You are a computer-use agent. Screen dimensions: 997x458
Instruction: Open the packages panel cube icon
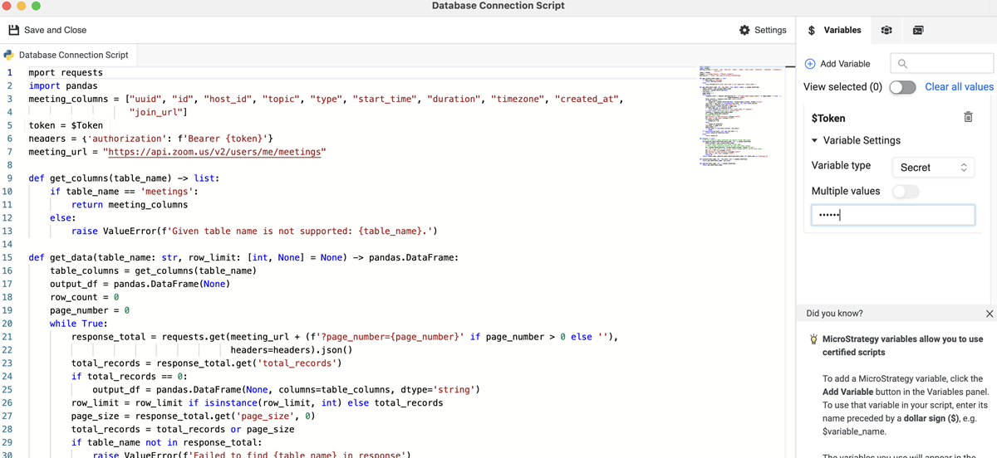tap(886, 30)
